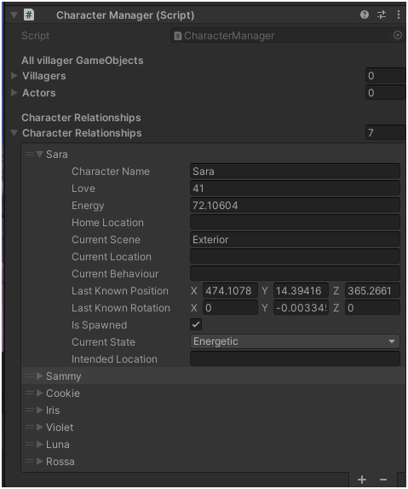Expand the Iris element

pyautogui.click(x=39, y=410)
